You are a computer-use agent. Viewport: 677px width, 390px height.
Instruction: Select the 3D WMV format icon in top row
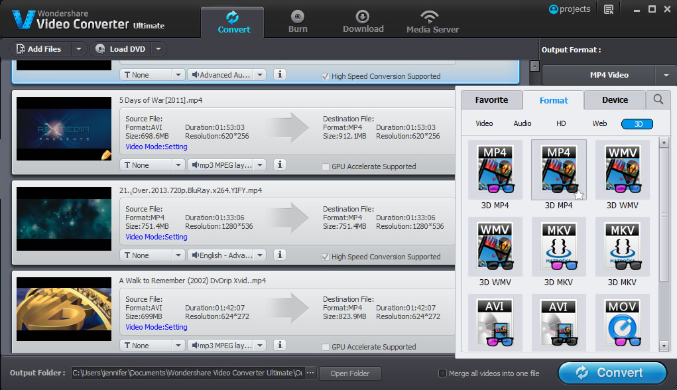pyautogui.click(x=622, y=170)
